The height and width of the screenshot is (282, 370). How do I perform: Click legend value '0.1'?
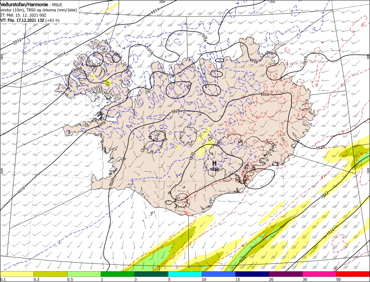click(3, 279)
